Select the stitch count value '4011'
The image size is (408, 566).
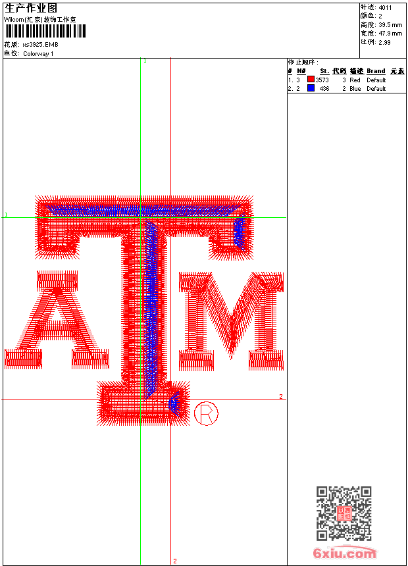(385, 8)
